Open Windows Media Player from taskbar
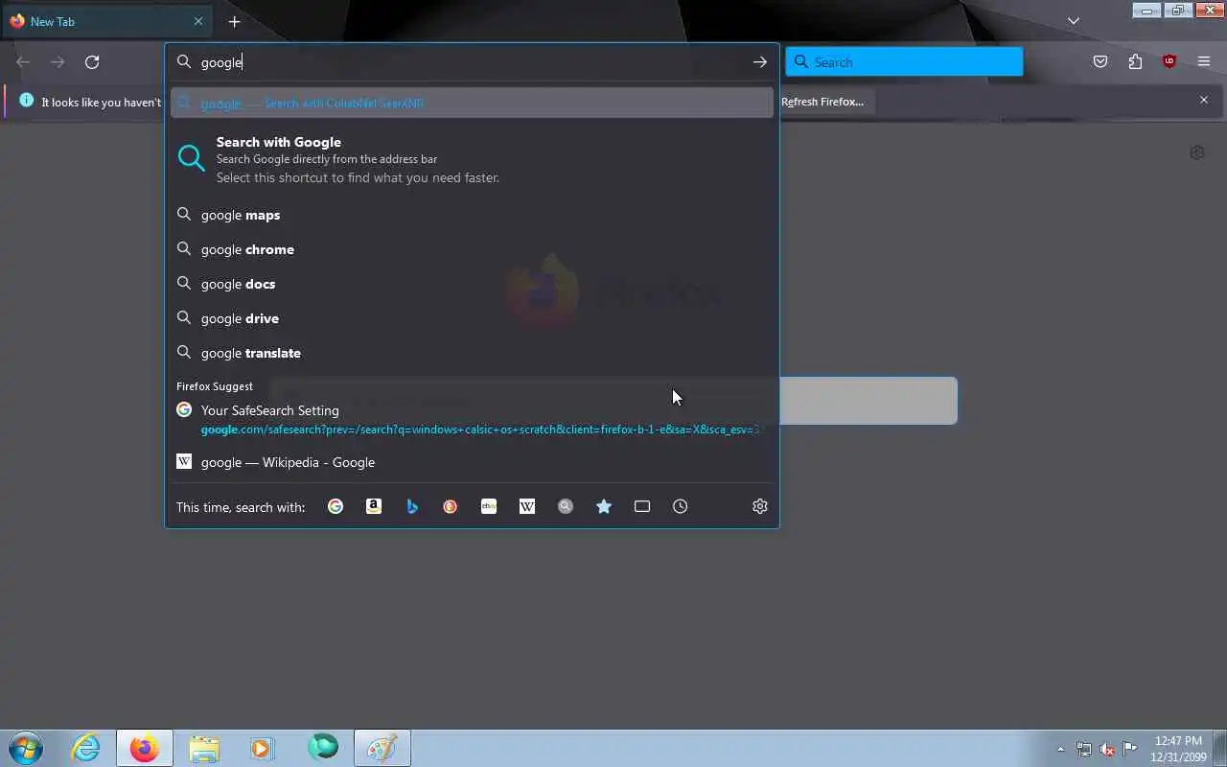This screenshot has height=767, width=1227. [262, 748]
